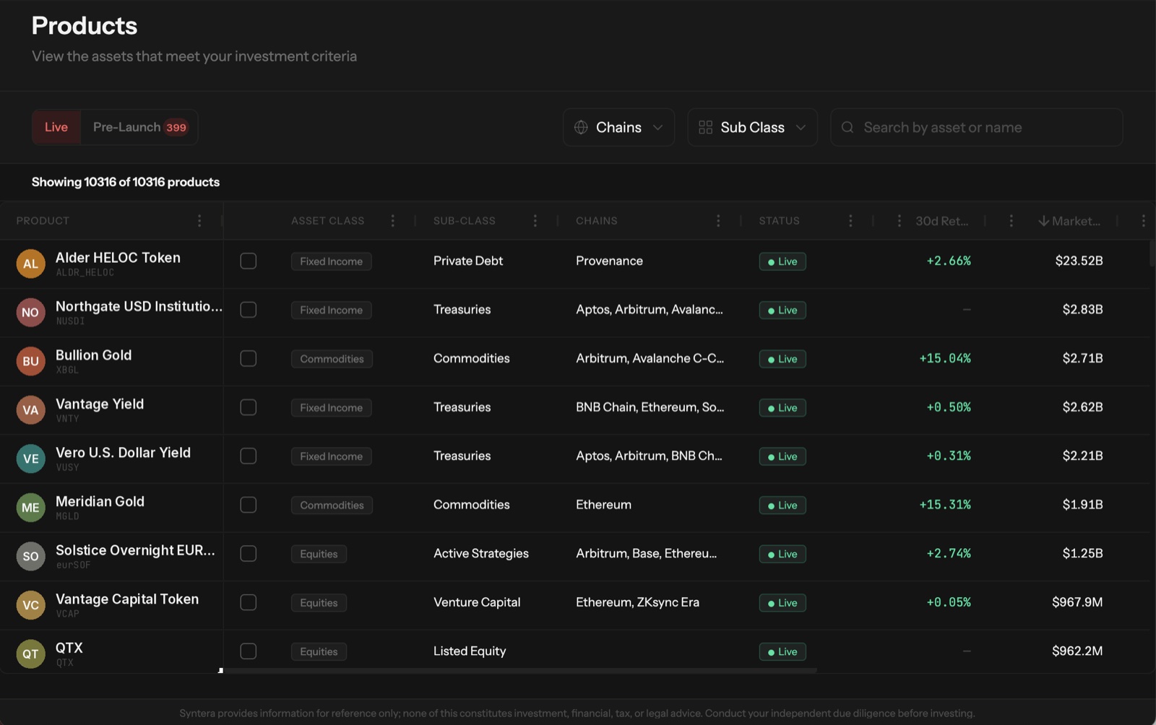The width and height of the screenshot is (1156, 725).
Task: Open the ASSET CLASS column options menu
Action: [x=392, y=221]
